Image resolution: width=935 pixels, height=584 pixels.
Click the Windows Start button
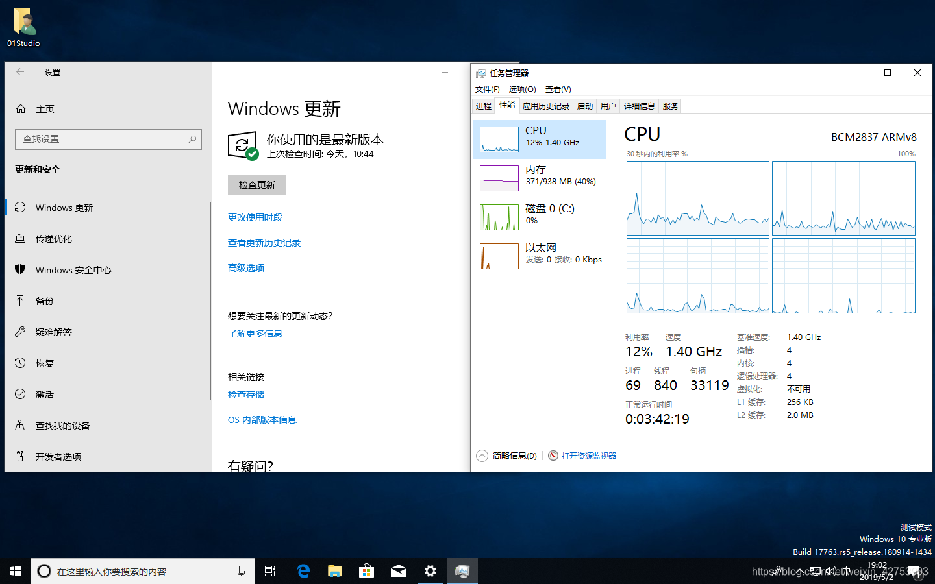(x=16, y=571)
